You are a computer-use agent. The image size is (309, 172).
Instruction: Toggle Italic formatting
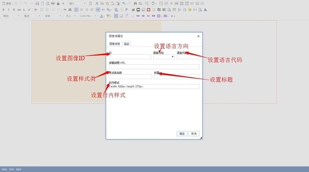[8, 10]
